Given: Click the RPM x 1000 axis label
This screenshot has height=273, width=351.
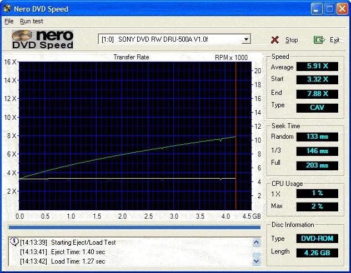Looking at the screenshot, I should point(231,58).
